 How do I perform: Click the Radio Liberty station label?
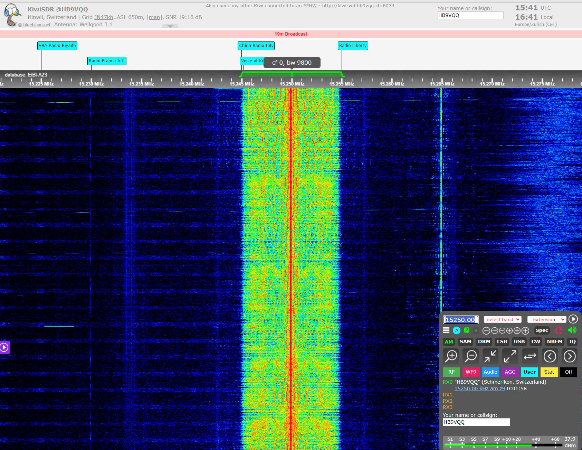[x=353, y=46]
